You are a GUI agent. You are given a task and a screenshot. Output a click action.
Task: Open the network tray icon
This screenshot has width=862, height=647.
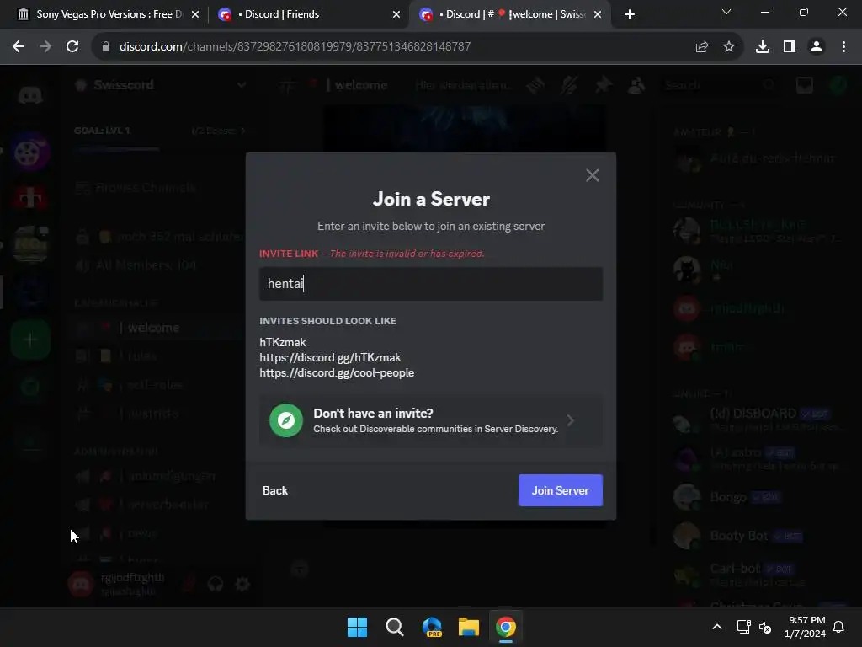[x=743, y=627]
